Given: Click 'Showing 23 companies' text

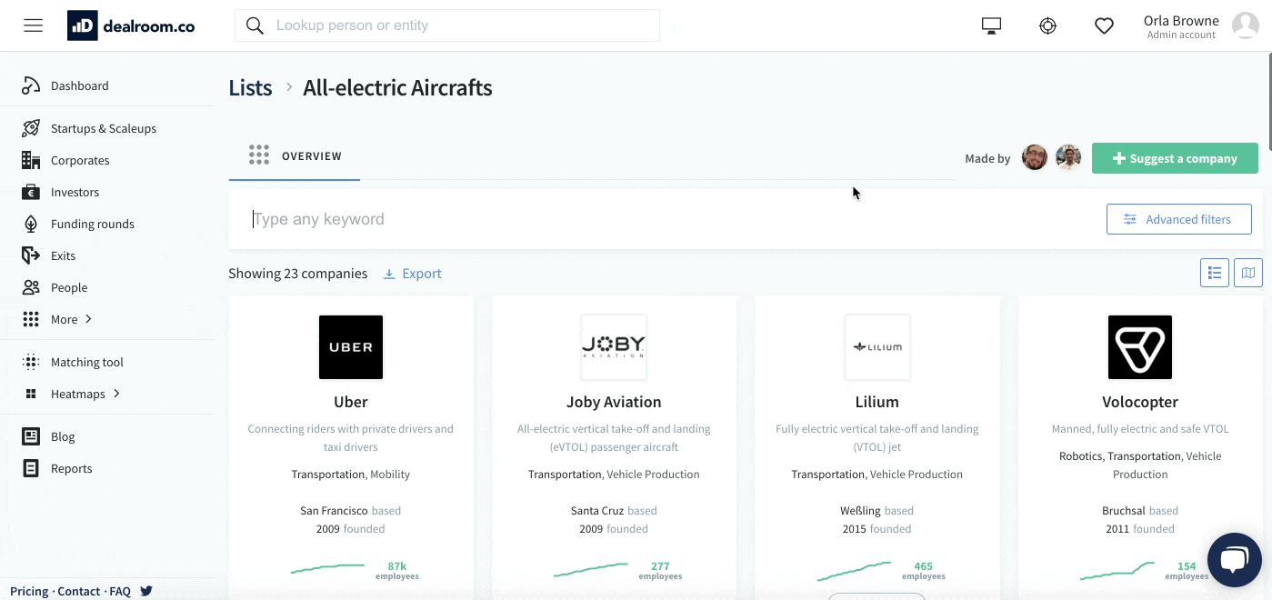Looking at the screenshot, I should tap(298, 274).
